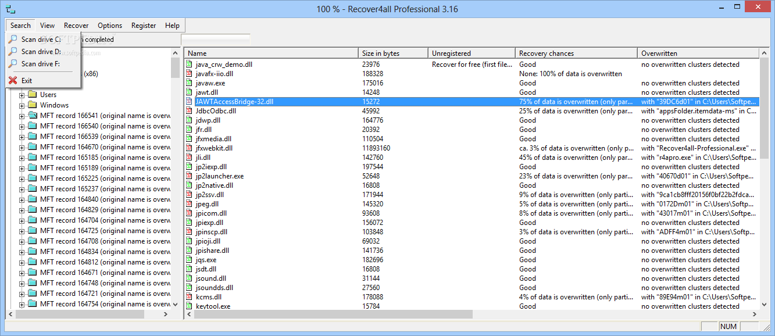Click the MFT record 164754 folder icon
The height and width of the screenshot is (336, 775).
coord(33,304)
